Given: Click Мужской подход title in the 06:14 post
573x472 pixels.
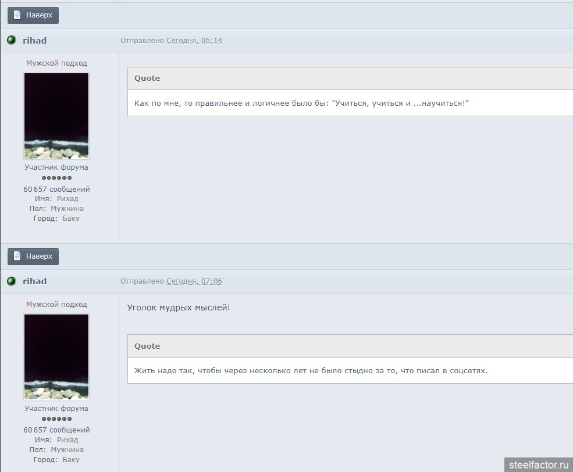Looking at the screenshot, I should point(56,63).
